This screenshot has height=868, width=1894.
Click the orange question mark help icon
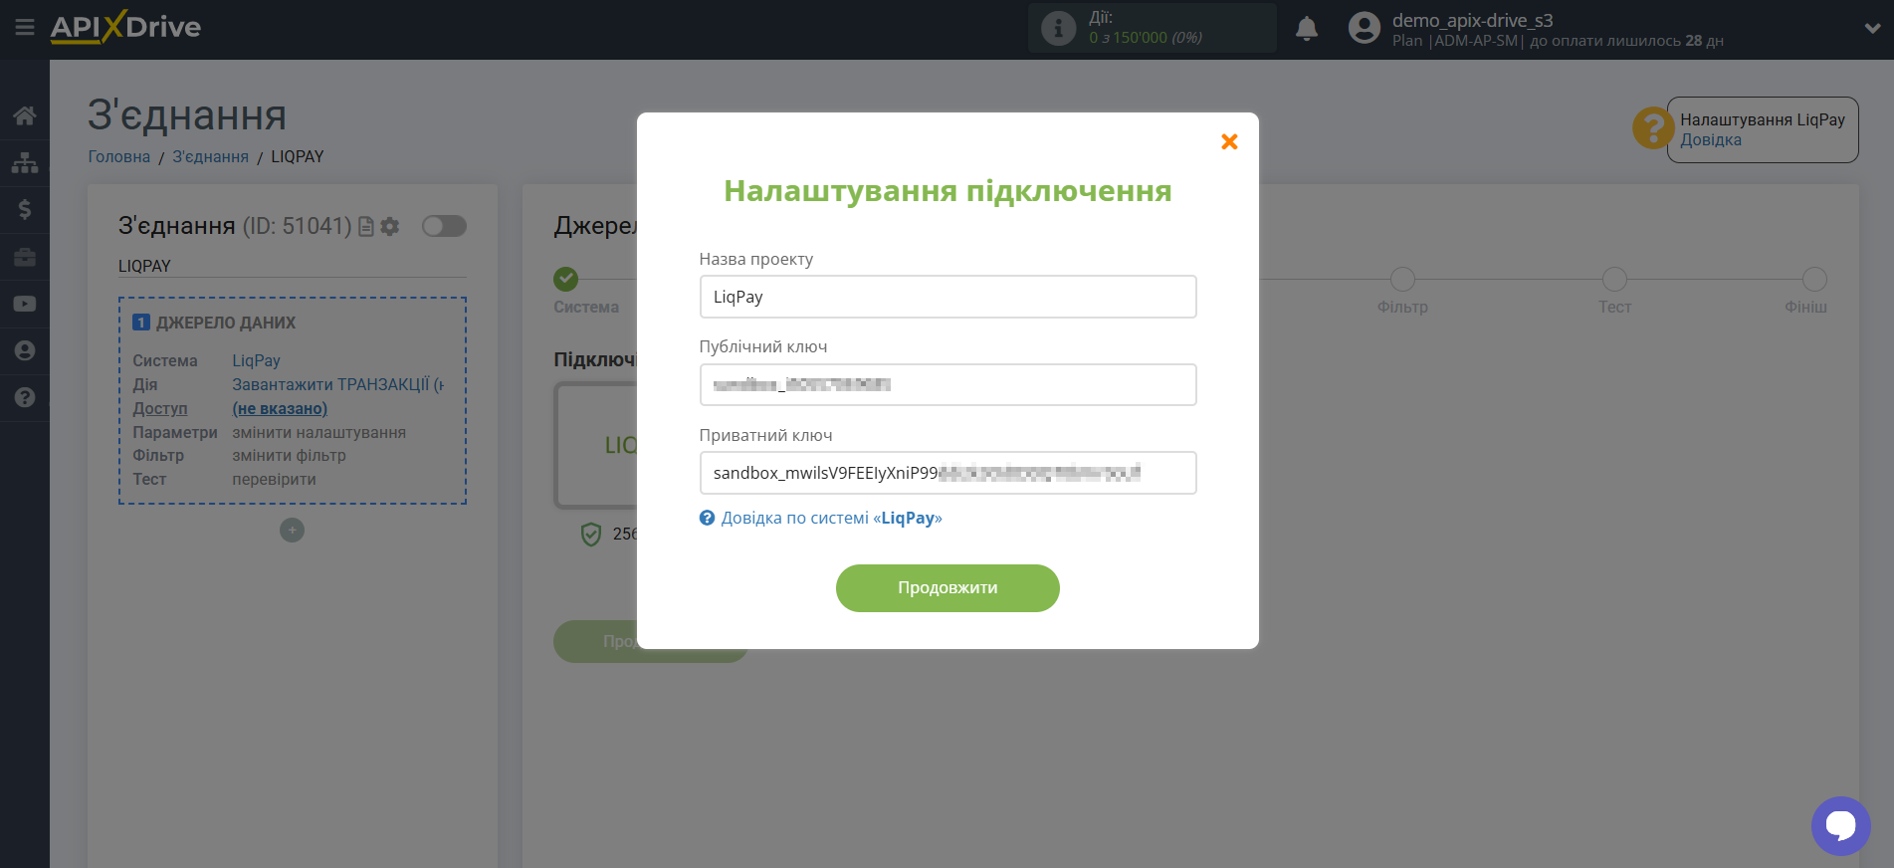[1653, 128]
